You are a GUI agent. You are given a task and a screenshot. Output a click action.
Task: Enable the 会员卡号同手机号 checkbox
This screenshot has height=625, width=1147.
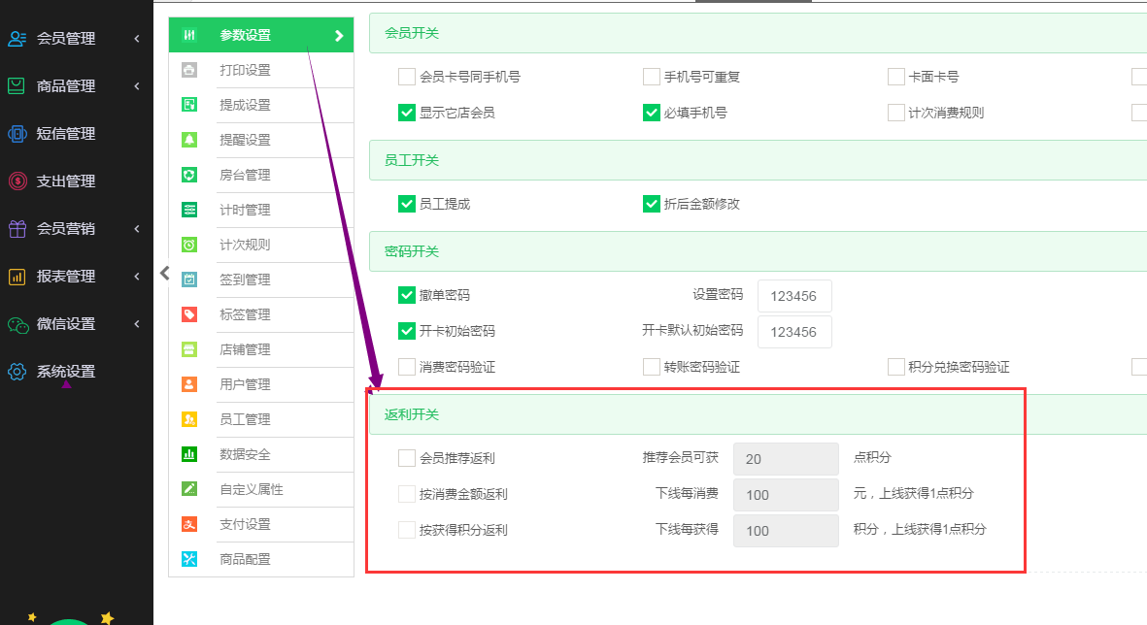[x=407, y=77]
